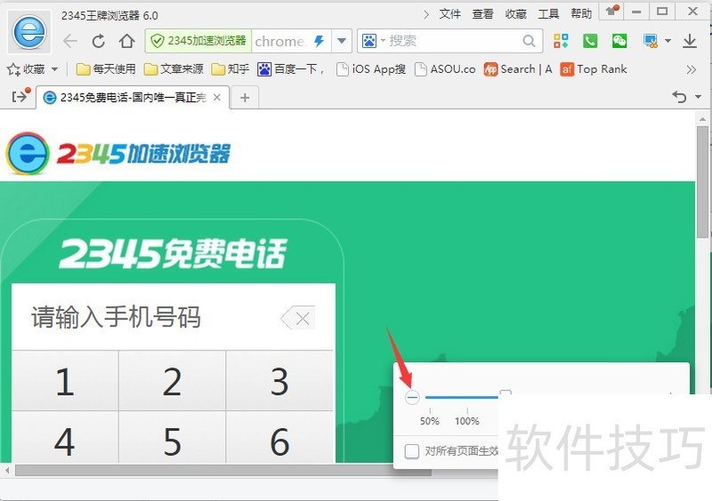This screenshot has width=712, height=501.
Task: Click the horizontal scrollbar thumb
Action: (223, 470)
